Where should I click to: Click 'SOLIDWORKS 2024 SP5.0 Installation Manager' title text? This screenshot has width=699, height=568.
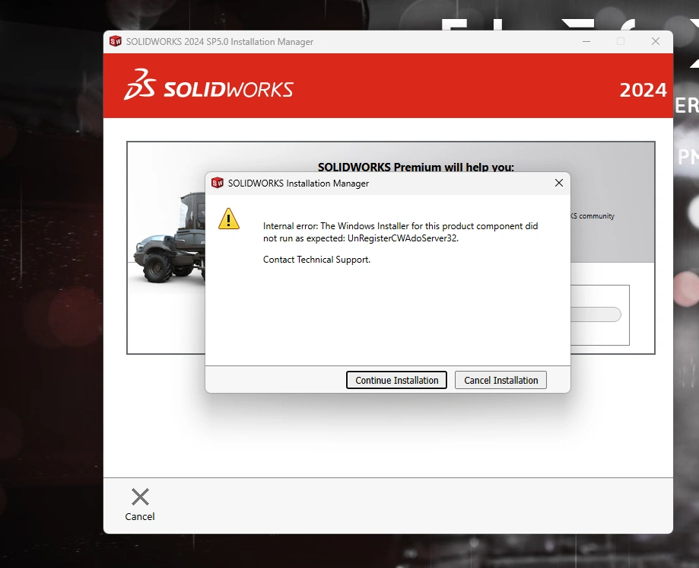[219, 42]
